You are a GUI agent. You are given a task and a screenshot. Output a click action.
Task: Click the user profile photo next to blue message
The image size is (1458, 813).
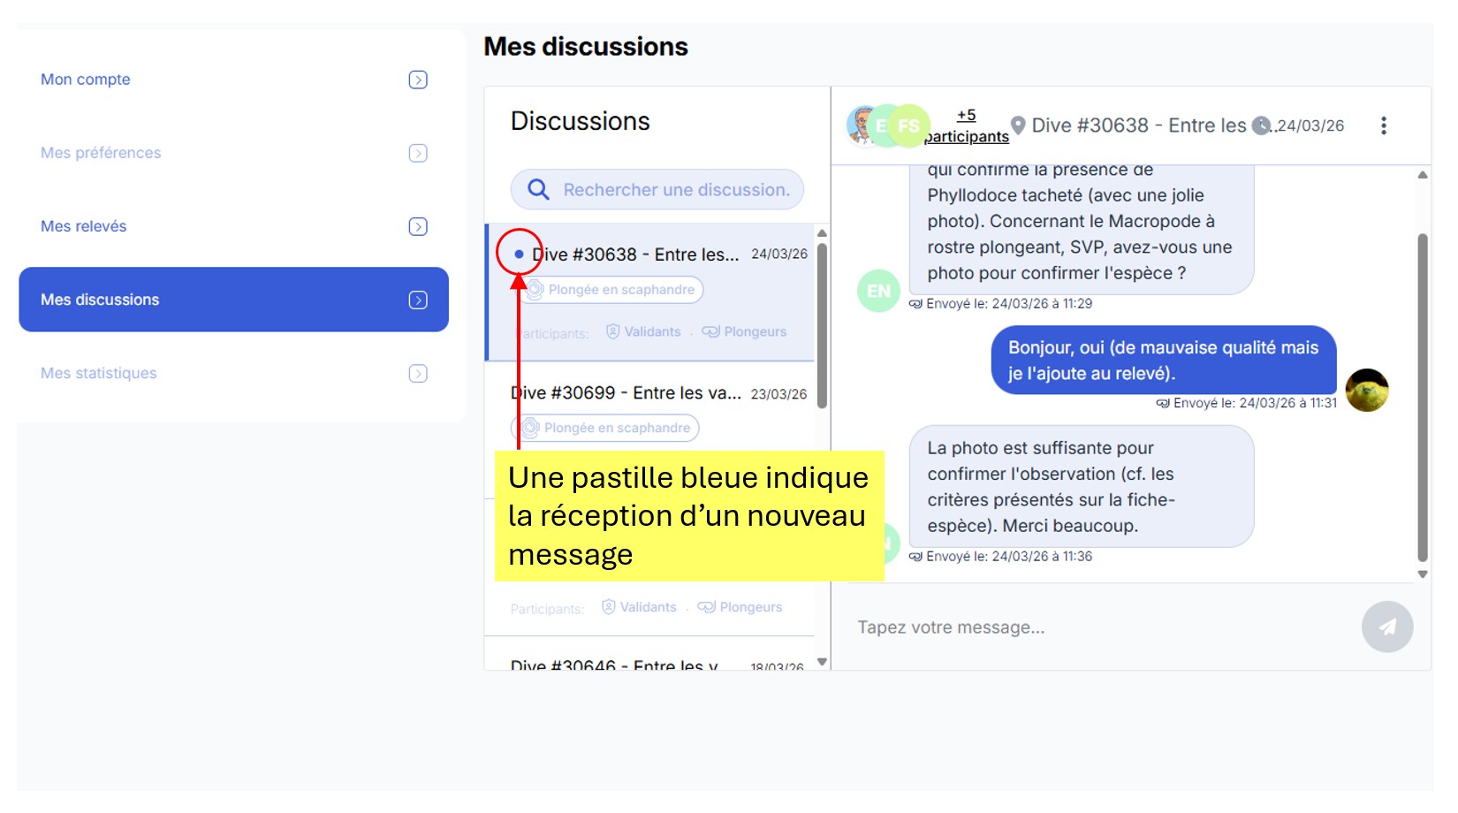click(x=1366, y=390)
